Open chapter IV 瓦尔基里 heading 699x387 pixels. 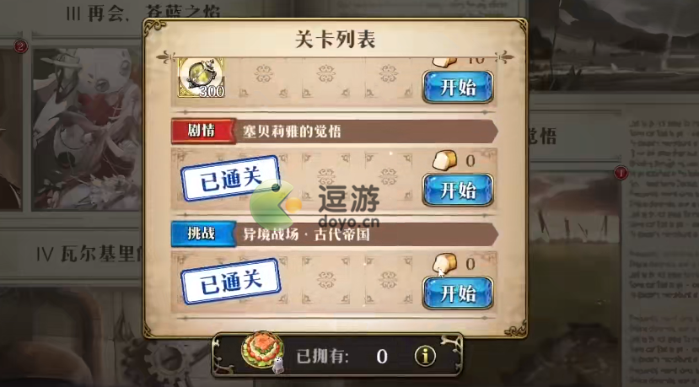(89, 255)
